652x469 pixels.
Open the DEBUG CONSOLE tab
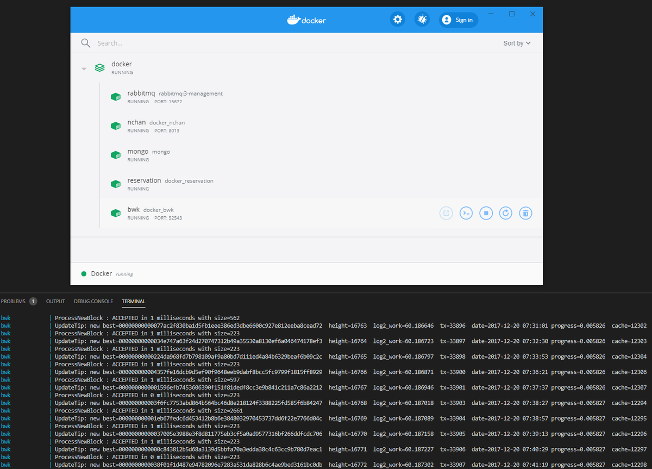coord(93,301)
